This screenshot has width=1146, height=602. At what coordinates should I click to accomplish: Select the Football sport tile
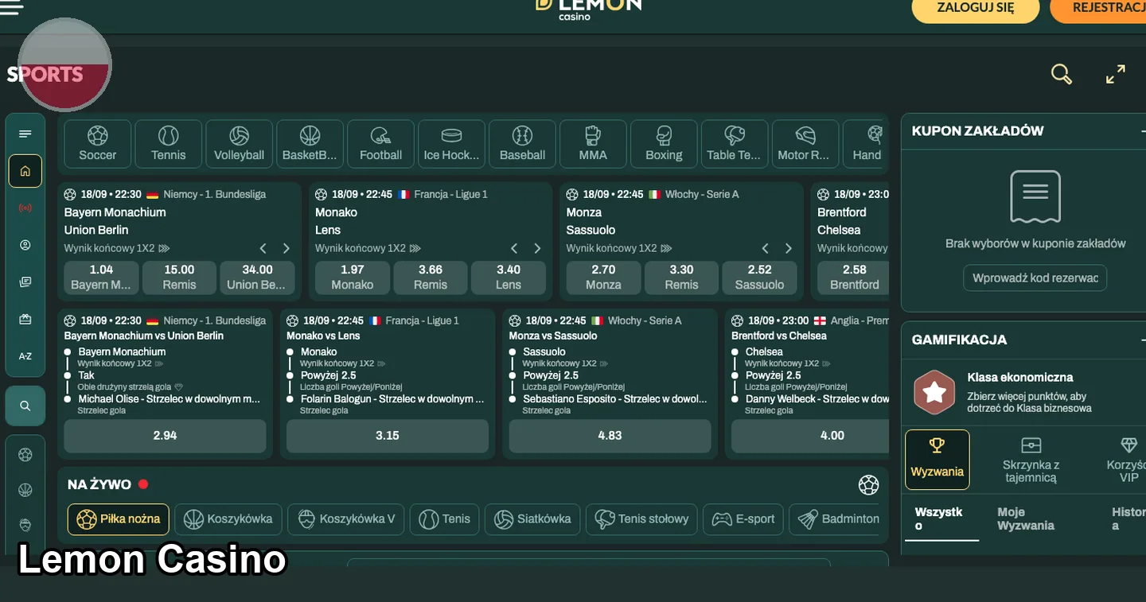click(381, 144)
